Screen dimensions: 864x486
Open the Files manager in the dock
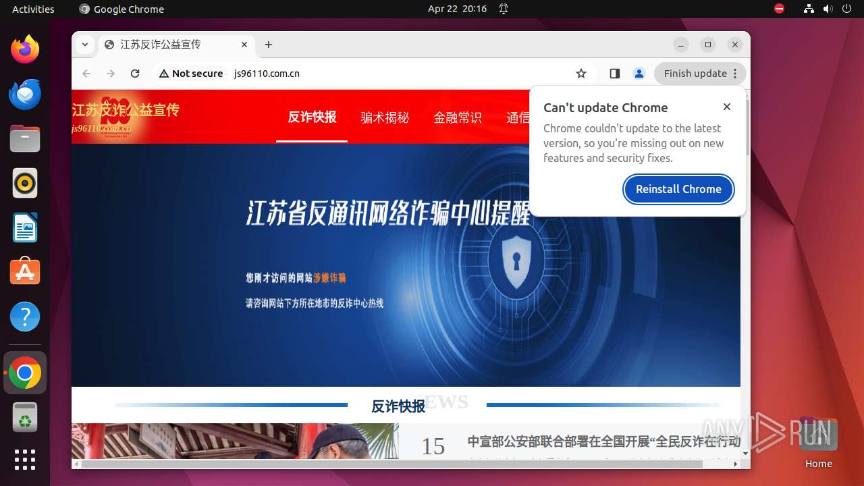coord(25,138)
